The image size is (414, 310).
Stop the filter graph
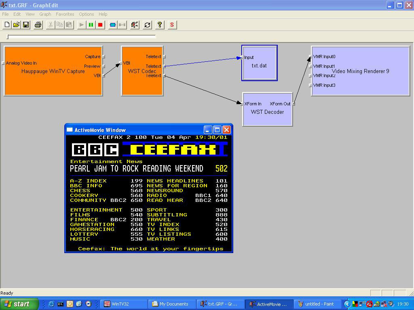pos(100,25)
